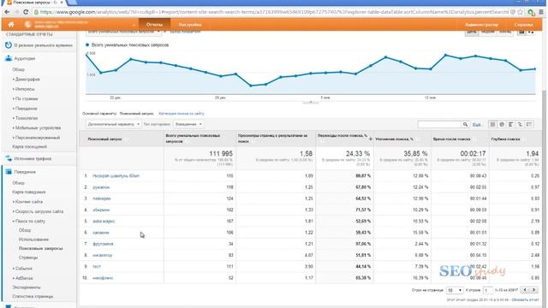Open Дополнительный параметр dropdown
This screenshot has width=548, height=308.
click(x=114, y=124)
